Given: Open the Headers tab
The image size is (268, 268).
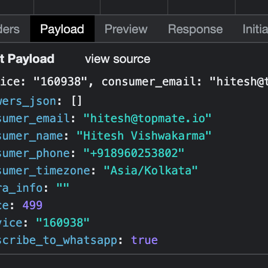Looking at the screenshot, I should coord(10,29).
